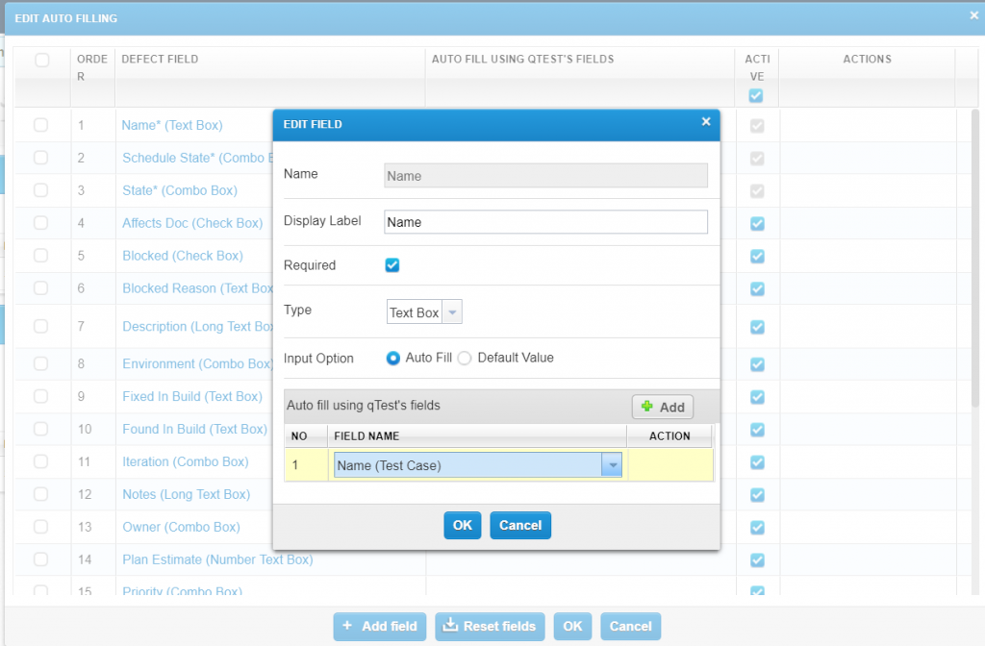The image size is (985, 646).
Task: Close the Edit Field dialog with the X
Action: [706, 123]
